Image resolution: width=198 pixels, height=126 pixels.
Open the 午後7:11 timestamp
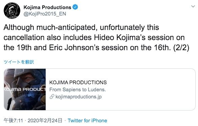[x=13, y=121]
